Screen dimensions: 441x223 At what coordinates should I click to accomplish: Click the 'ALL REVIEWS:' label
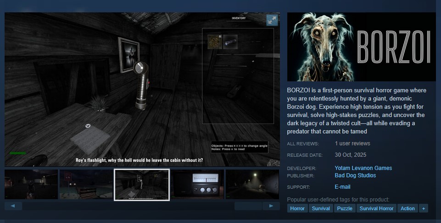[303, 144]
